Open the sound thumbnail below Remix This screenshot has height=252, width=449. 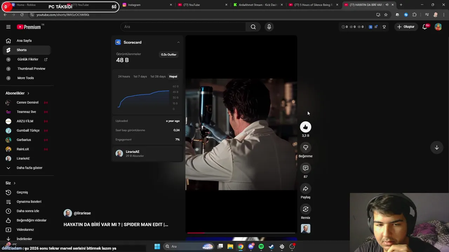click(306, 229)
